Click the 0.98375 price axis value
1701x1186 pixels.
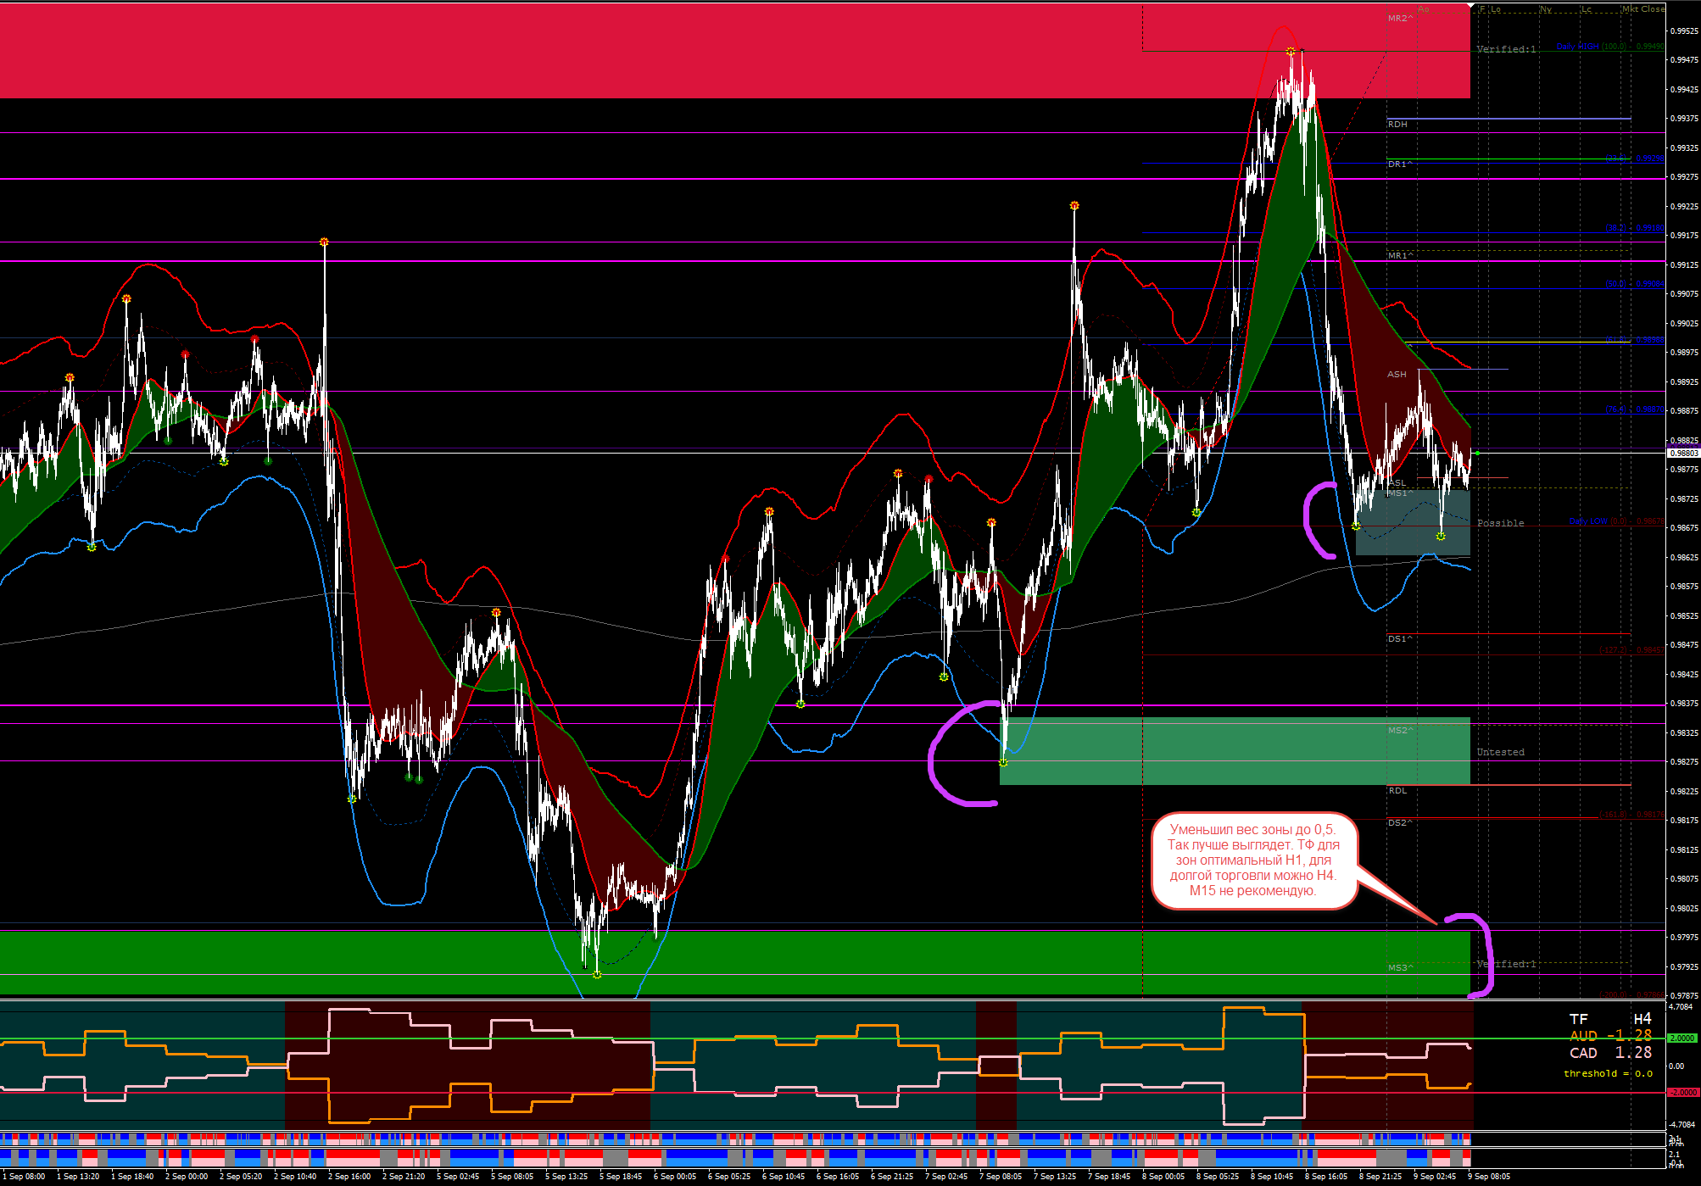(x=1684, y=704)
